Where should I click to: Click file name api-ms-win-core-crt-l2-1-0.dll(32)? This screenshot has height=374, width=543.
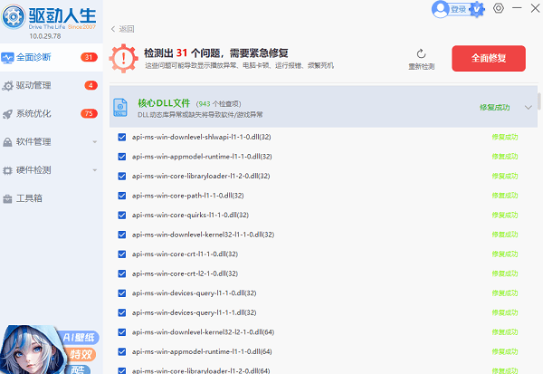[185, 273]
